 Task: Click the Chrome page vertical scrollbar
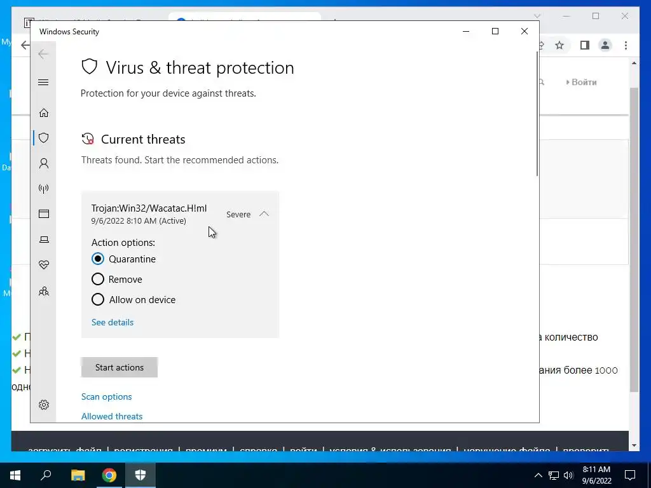pos(634,240)
